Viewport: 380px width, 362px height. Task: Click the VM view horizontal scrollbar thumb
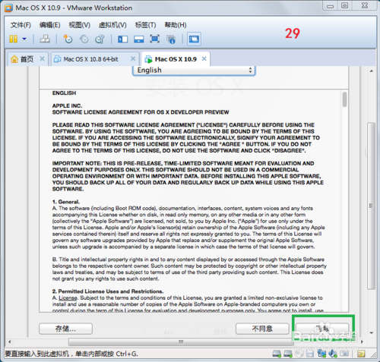pyautogui.click(x=181, y=342)
